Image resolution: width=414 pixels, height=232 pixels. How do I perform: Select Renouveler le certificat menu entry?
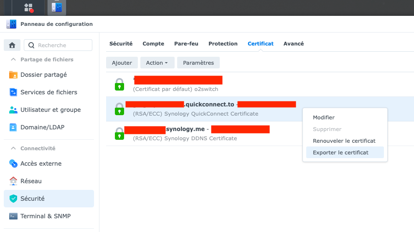344,141
